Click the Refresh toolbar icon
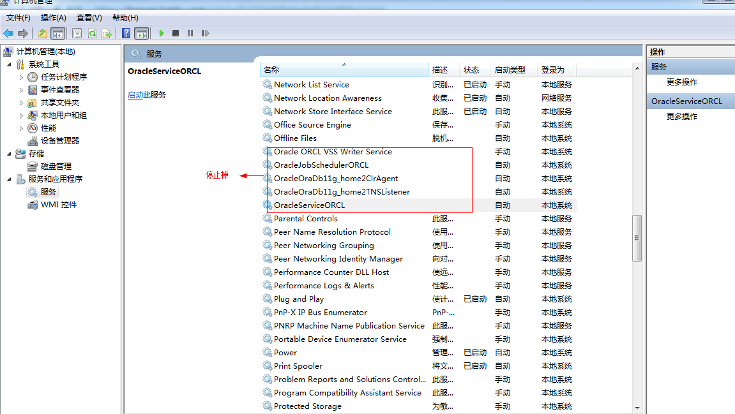Screen dimensions: 735x414 [92, 33]
